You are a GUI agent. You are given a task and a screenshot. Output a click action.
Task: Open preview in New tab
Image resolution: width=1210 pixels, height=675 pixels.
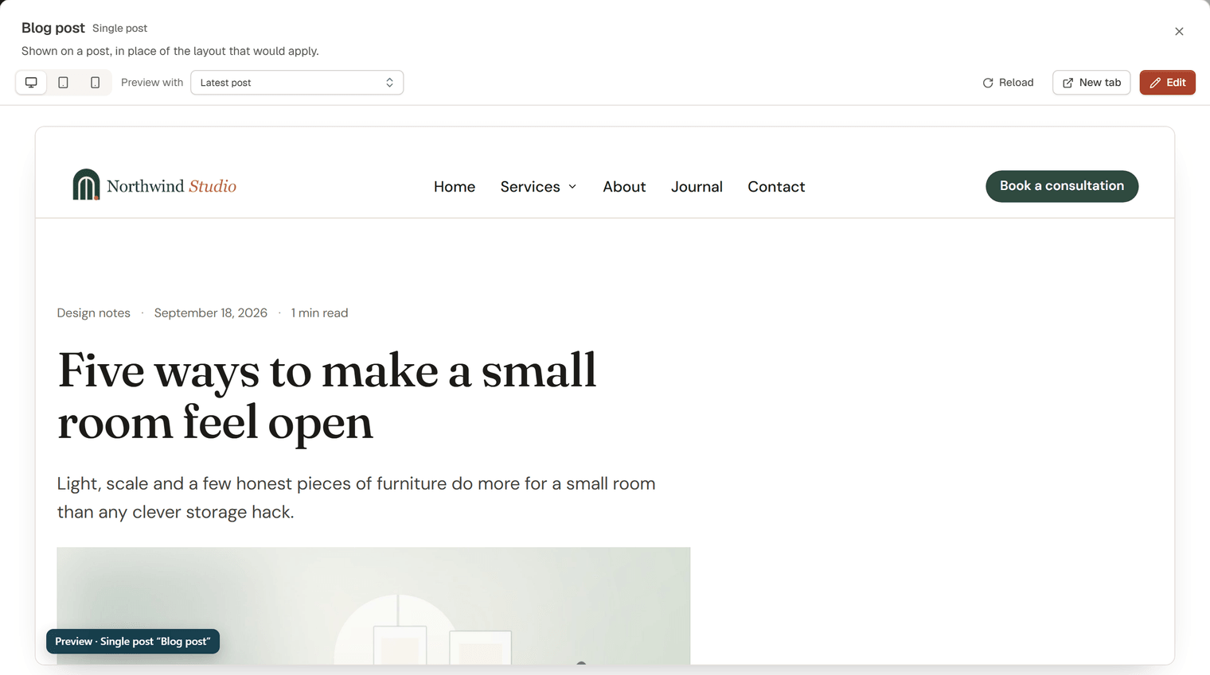1091,83
